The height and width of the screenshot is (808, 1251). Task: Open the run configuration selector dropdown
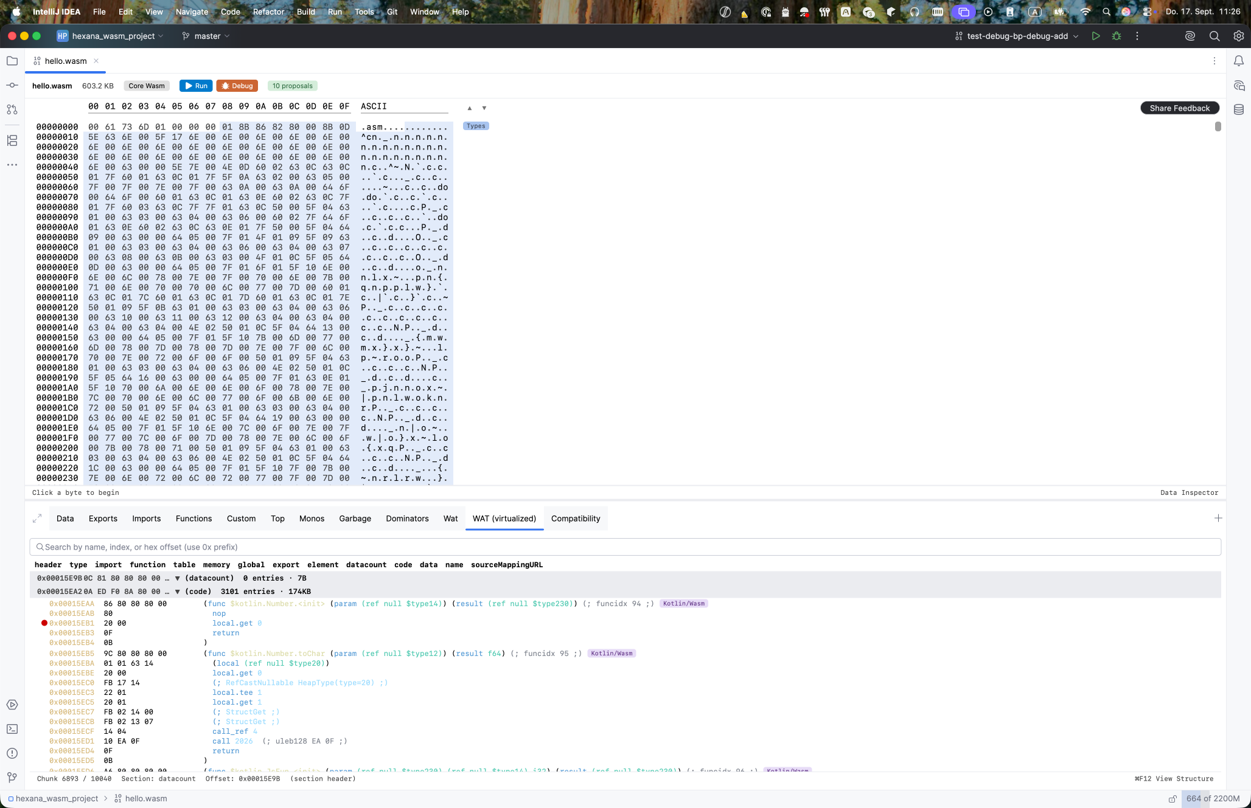(x=1016, y=36)
